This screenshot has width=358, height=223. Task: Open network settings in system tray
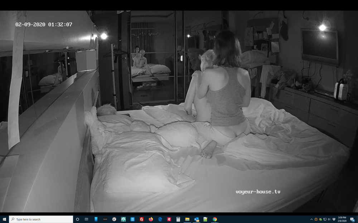325,219
